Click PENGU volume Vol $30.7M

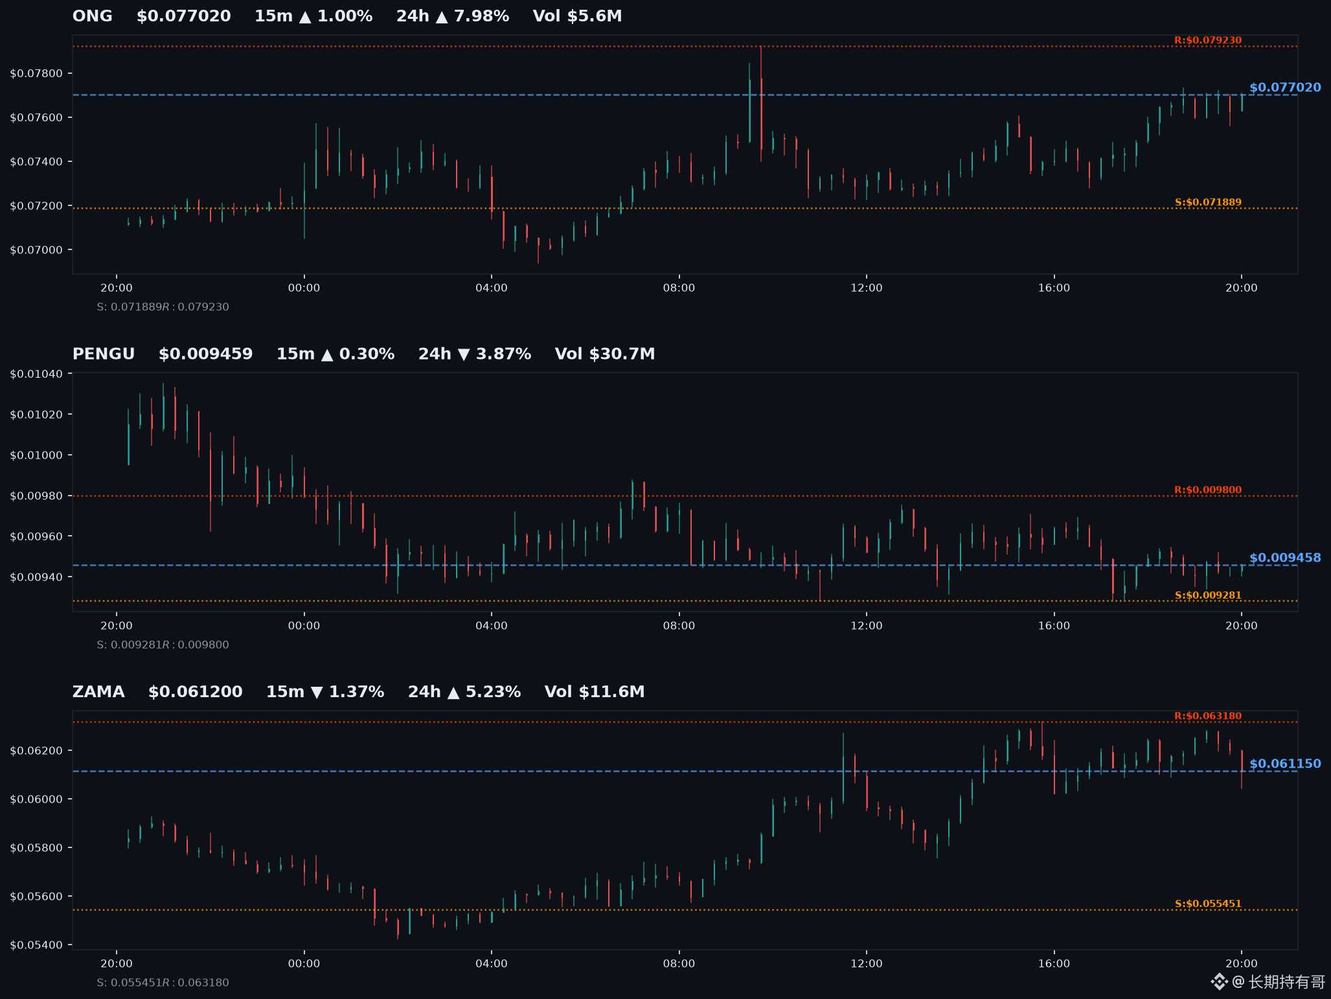pos(605,354)
